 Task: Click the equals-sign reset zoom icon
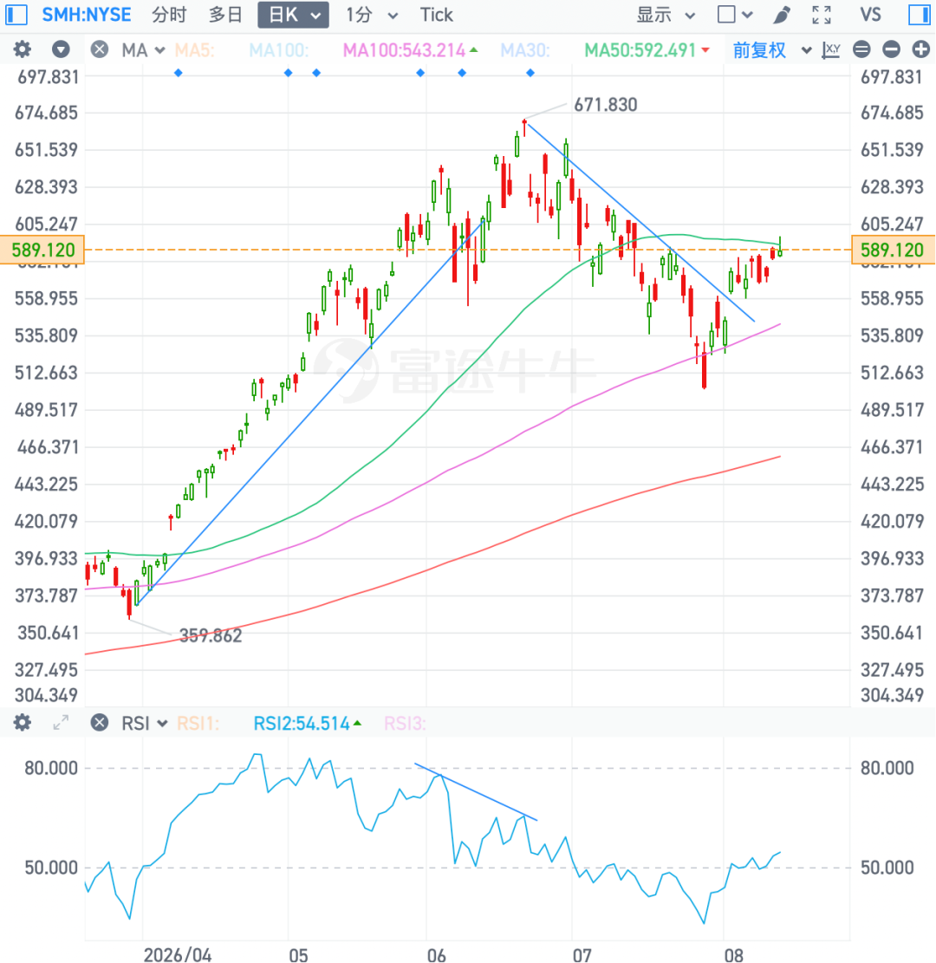click(x=861, y=49)
